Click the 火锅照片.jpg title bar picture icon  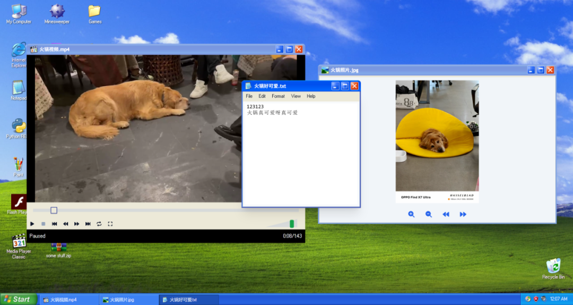(x=325, y=70)
